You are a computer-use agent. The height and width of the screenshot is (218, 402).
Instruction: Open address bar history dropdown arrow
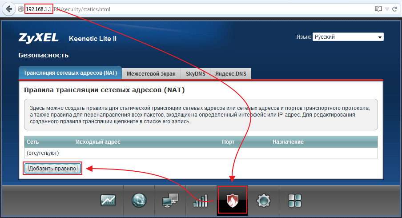click(x=387, y=9)
